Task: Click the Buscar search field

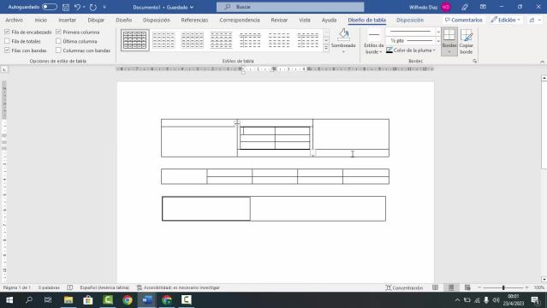Action: pyautogui.click(x=290, y=7)
